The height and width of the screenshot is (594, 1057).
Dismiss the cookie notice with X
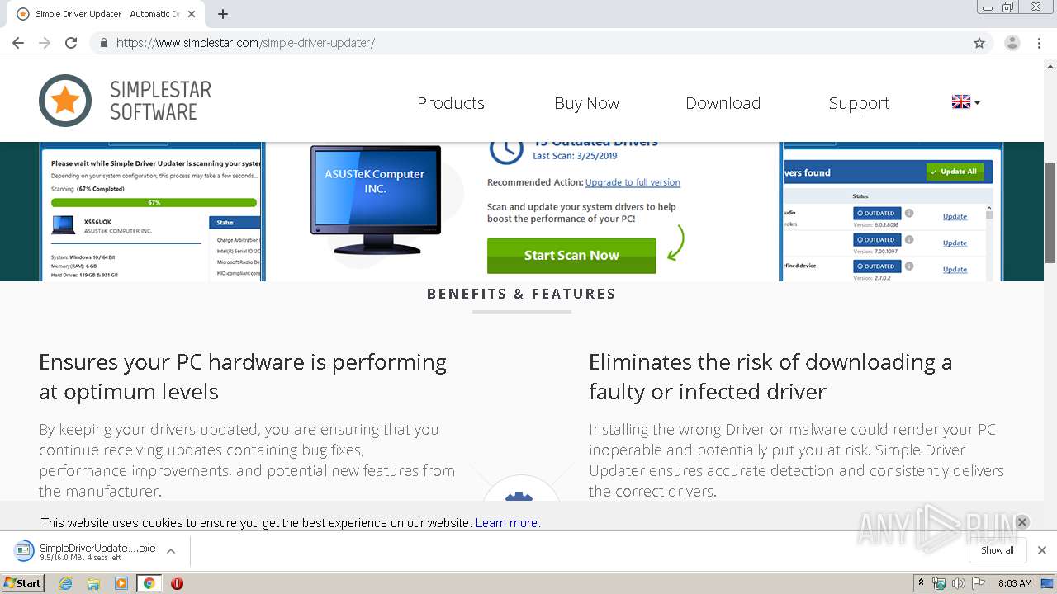(1021, 522)
